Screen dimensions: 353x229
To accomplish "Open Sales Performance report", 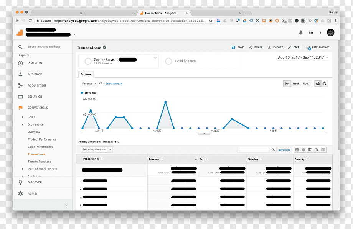I will tap(40, 147).
